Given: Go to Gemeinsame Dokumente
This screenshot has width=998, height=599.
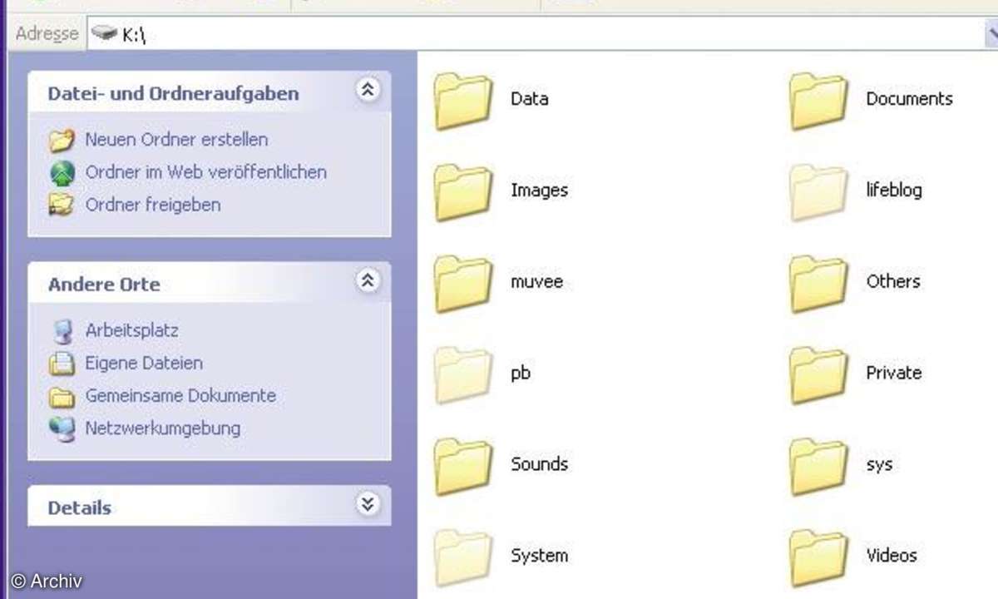Looking at the screenshot, I should pyautogui.click(x=180, y=396).
